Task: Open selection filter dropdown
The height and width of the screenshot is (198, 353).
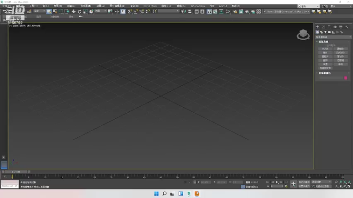Action: pos(39,11)
